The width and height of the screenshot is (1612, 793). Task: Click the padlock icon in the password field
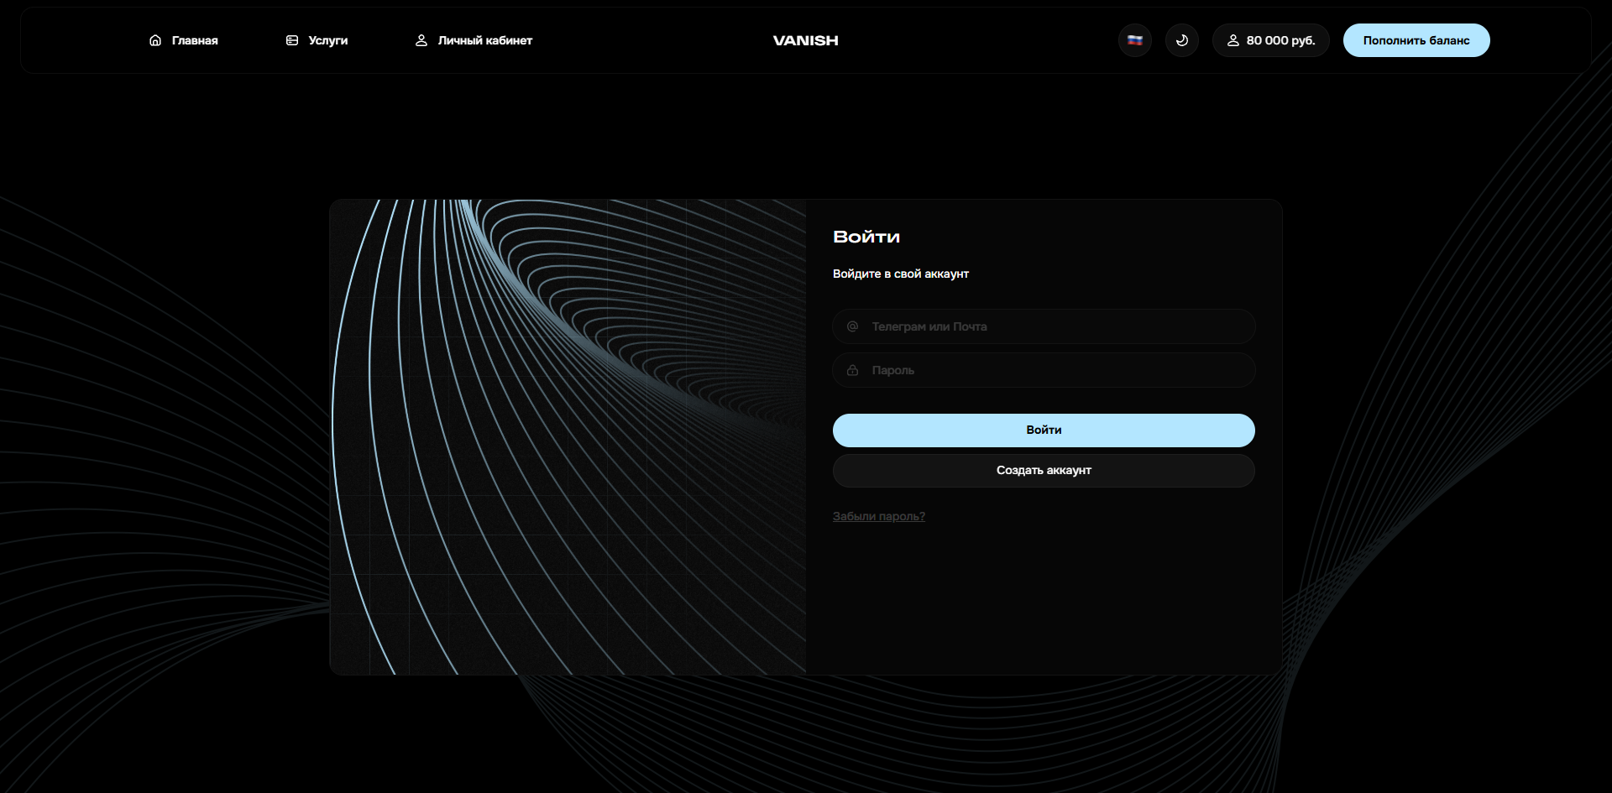tap(852, 370)
